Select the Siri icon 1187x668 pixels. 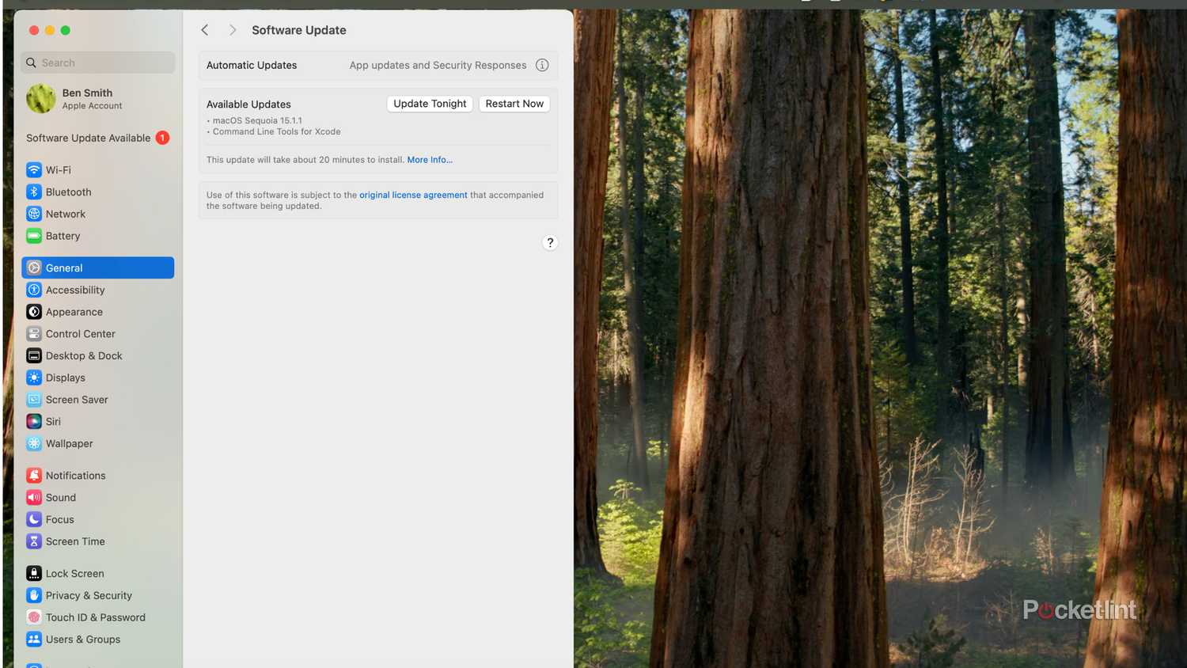34,422
